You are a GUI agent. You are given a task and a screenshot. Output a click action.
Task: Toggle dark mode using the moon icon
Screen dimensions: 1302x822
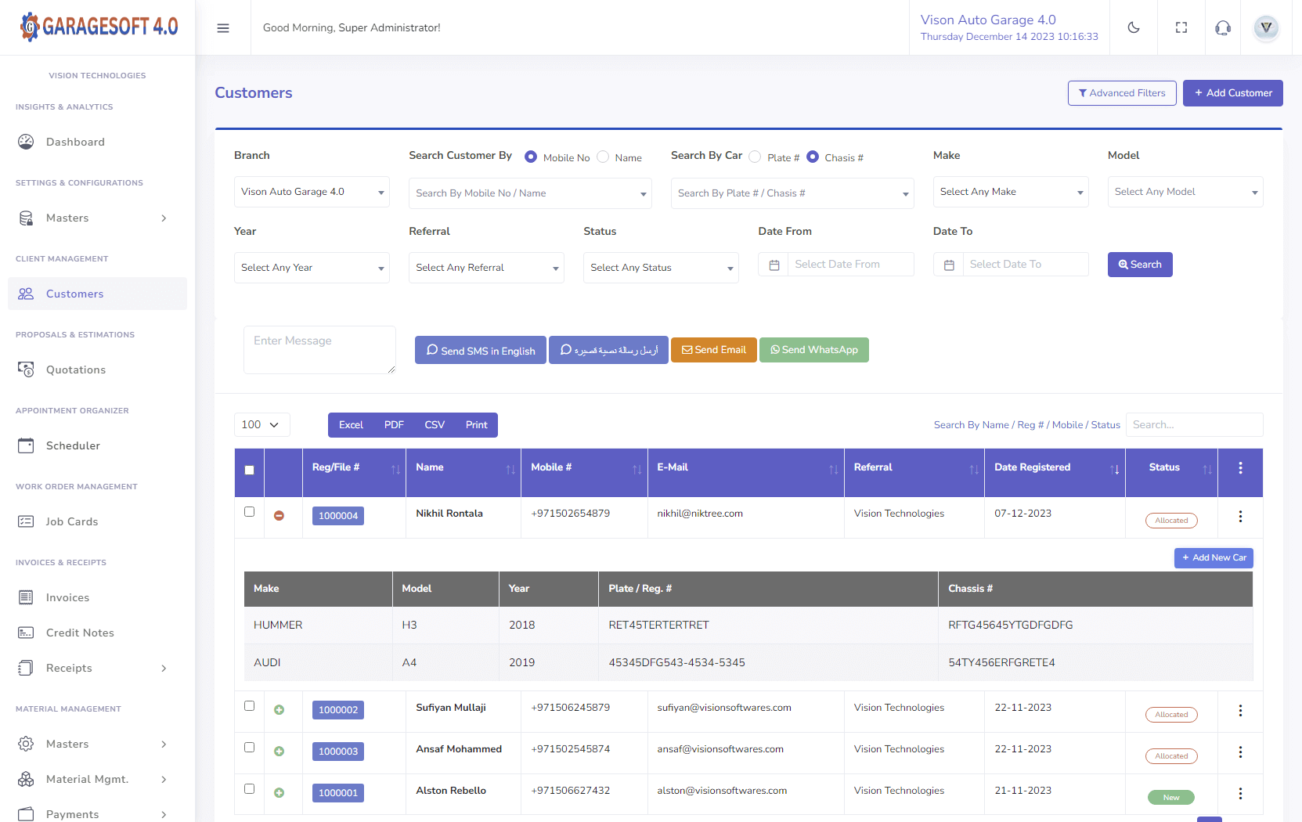[x=1133, y=27]
